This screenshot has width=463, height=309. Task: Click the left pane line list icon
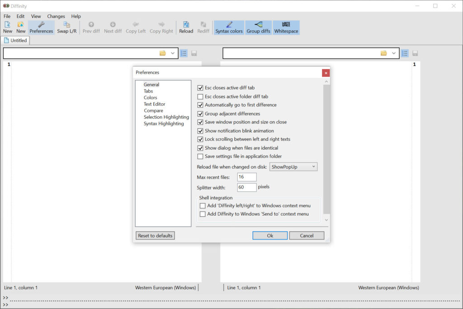tap(184, 53)
